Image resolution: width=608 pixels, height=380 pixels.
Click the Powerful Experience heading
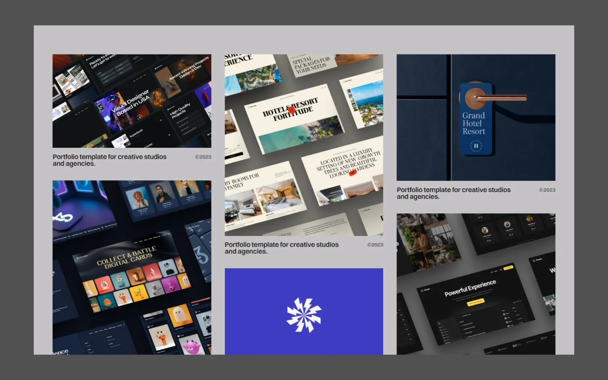tap(470, 288)
